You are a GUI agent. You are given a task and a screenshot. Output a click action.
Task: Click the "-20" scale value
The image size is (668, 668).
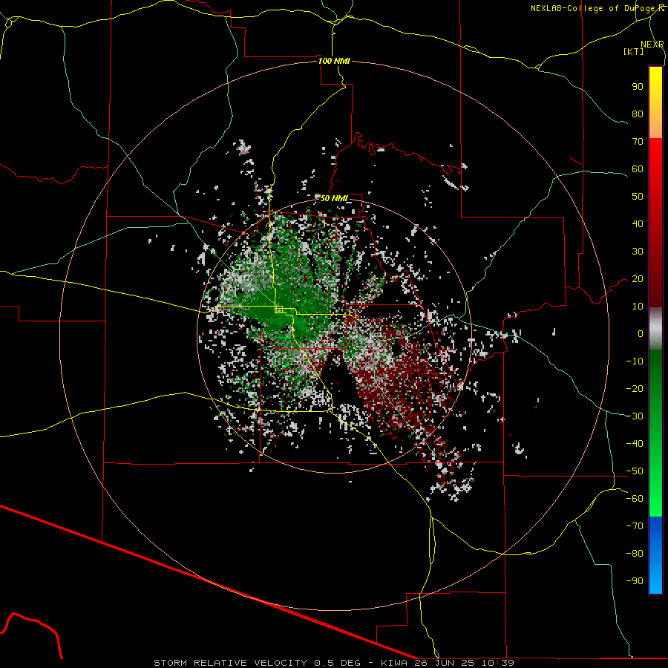click(x=635, y=388)
